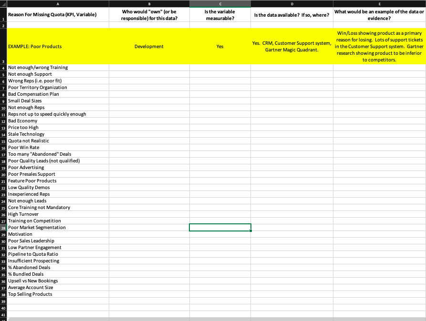This screenshot has height=321, width=426.
Task: Click 'Stale Technology' cell
Action: click(x=58, y=134)
